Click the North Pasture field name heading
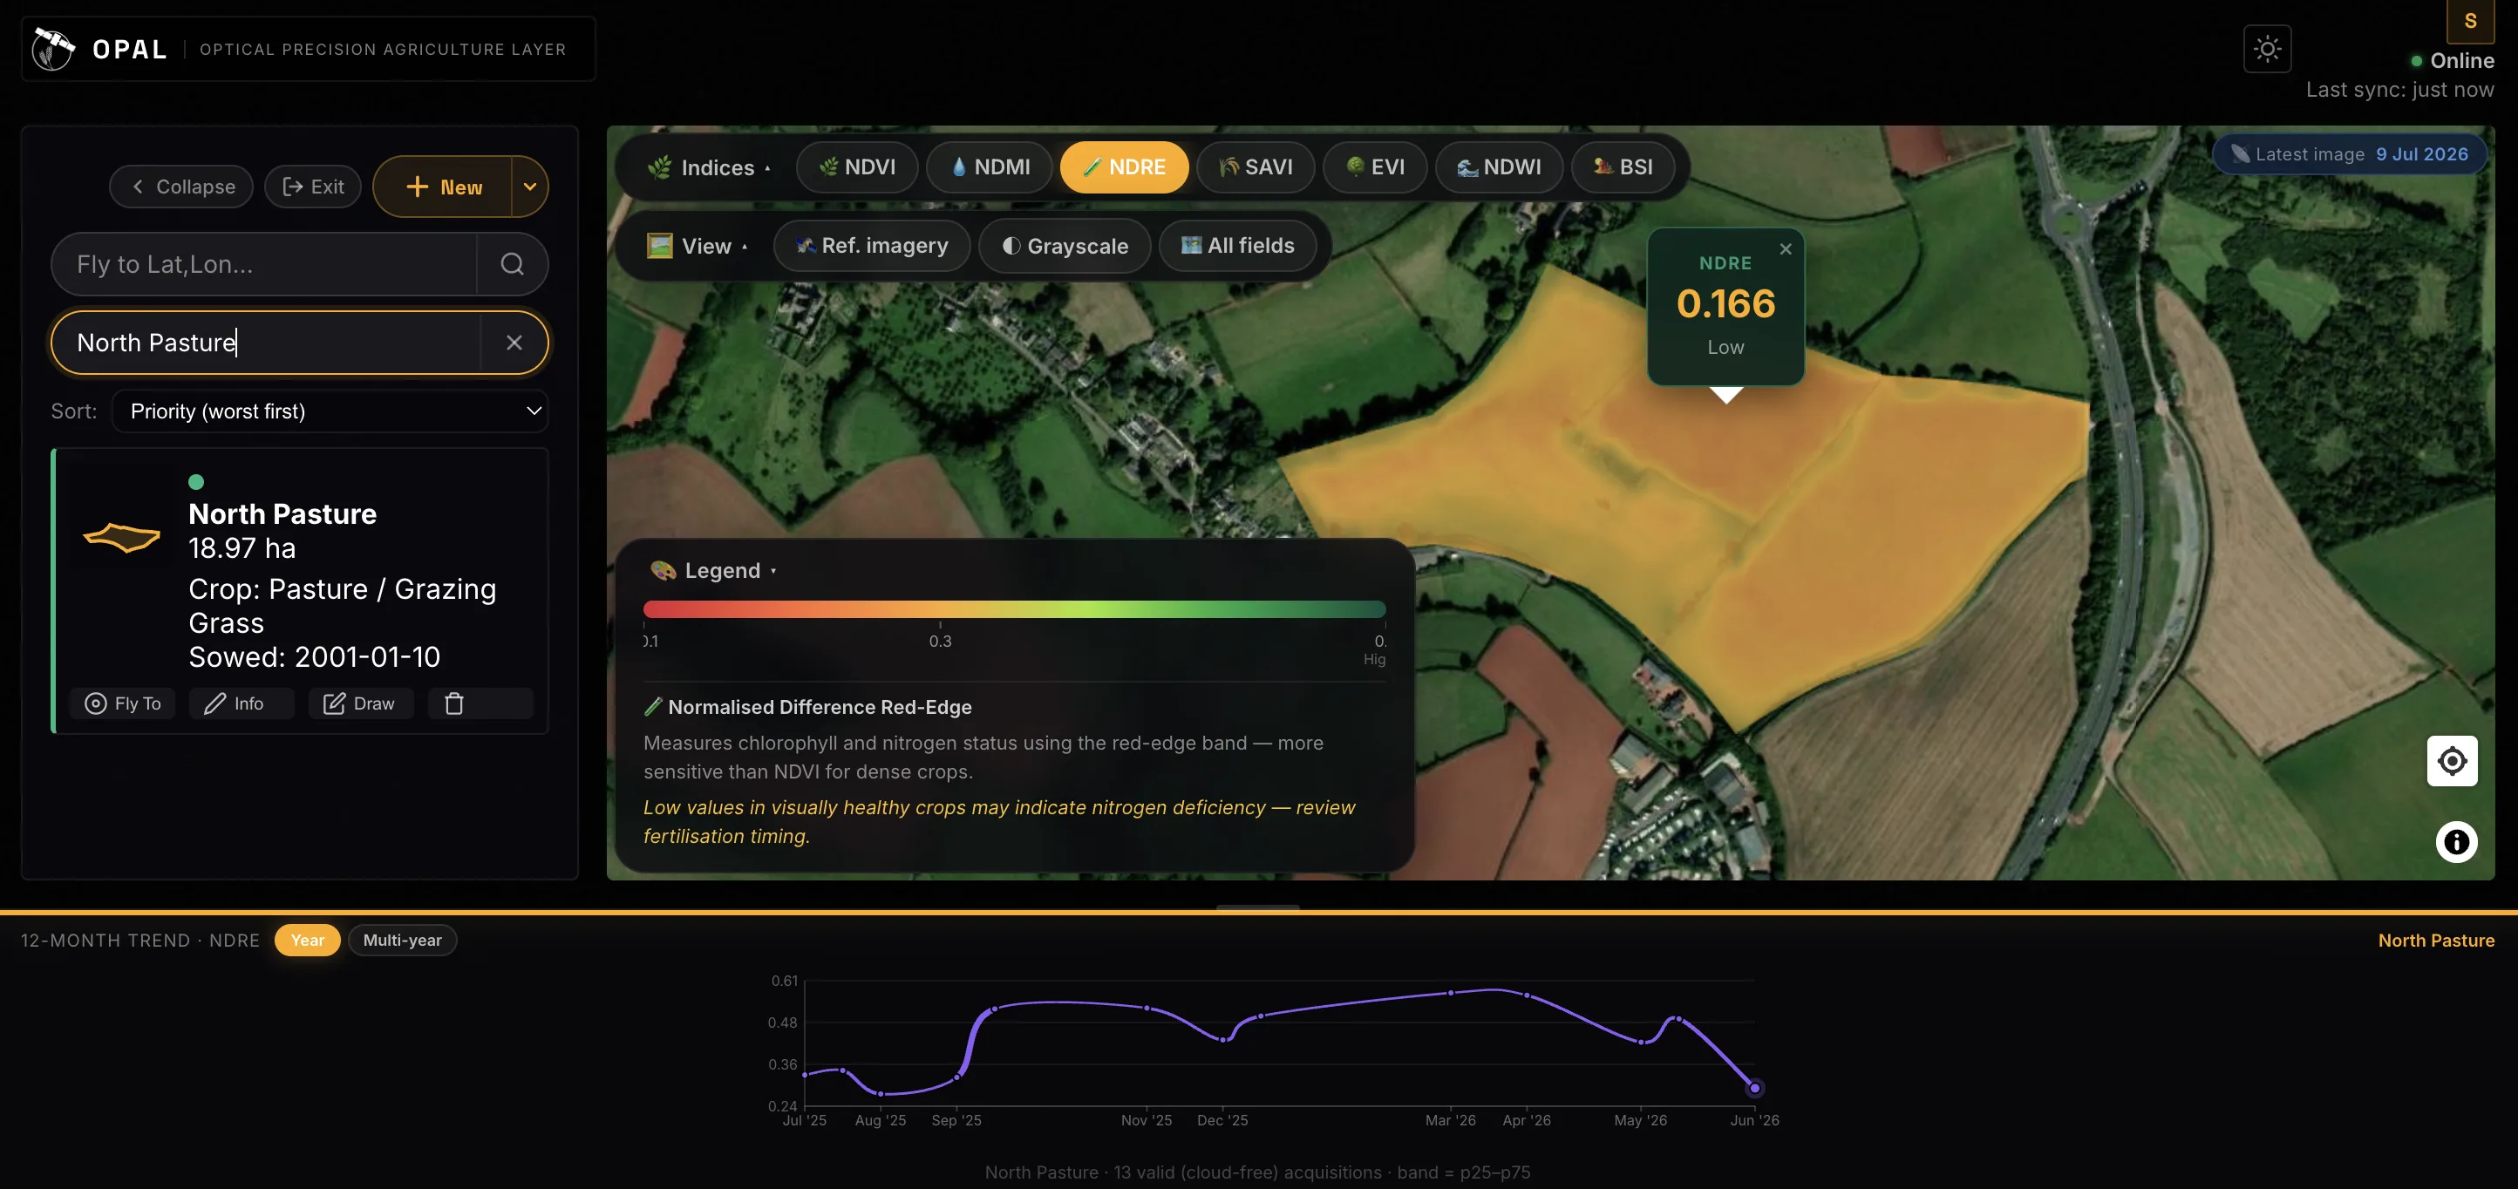The height and width of the screenshot is (1189, 2518). coord(282,514)
